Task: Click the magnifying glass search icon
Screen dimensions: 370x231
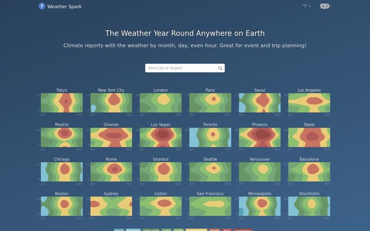Action: pos(220,68)
